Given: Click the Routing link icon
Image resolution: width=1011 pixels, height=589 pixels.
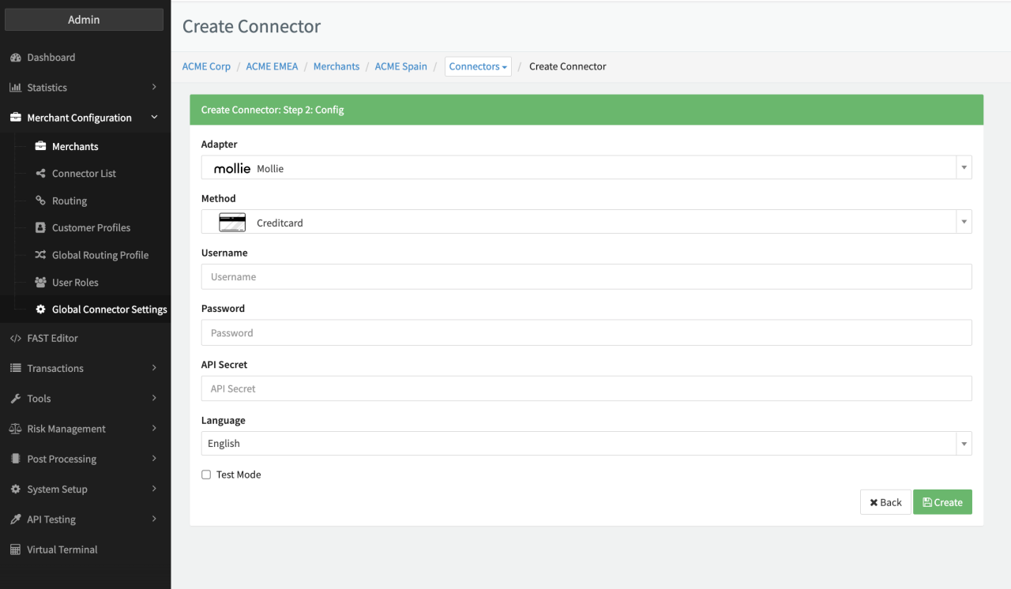Looking at the screenshot, I should click(x=41, y=201).
